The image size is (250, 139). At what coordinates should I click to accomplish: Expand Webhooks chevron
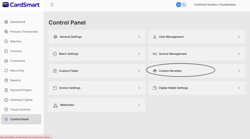coord(139,105)
